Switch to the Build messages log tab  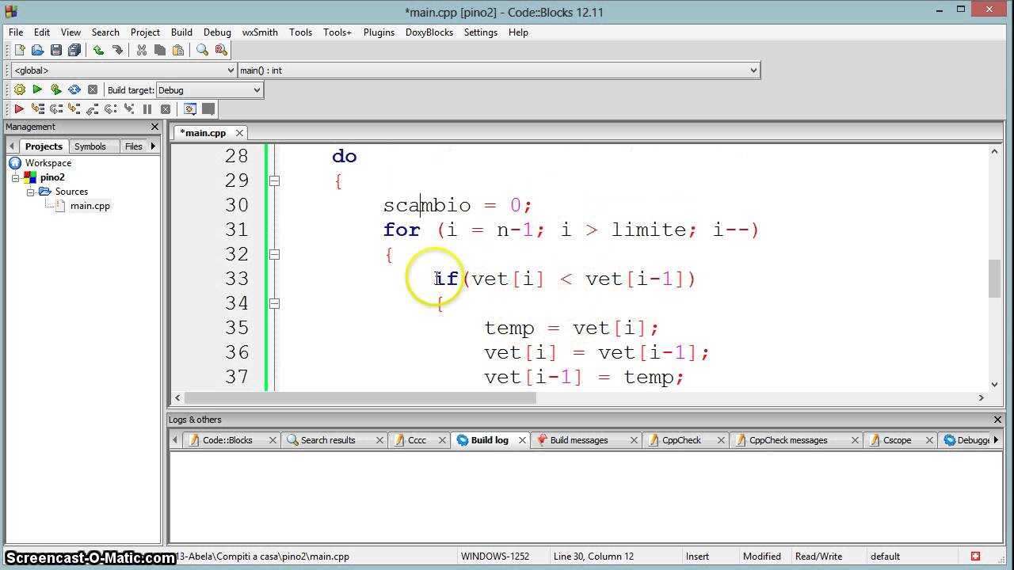click(579, 440)
